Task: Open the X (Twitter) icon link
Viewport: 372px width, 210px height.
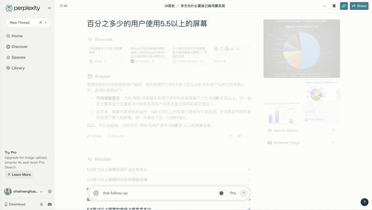Action: click(41, 204)
